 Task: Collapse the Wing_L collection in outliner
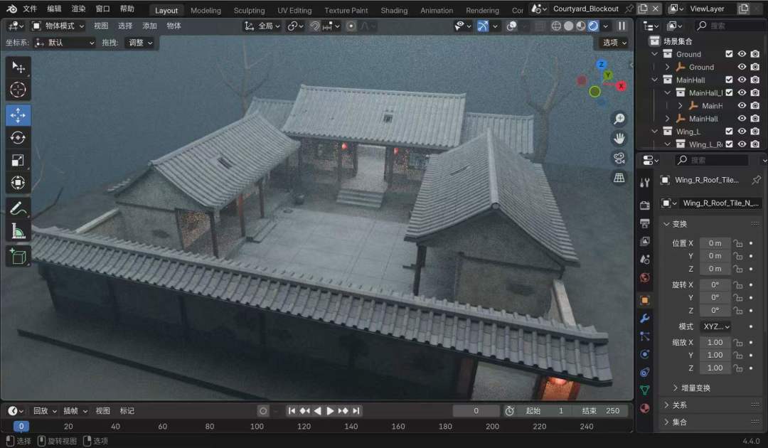tap(655, 132)
